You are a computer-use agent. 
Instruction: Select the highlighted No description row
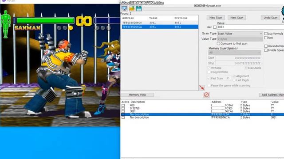(x=202, y=114)
